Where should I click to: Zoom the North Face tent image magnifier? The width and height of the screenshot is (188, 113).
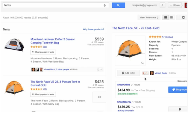142,63
